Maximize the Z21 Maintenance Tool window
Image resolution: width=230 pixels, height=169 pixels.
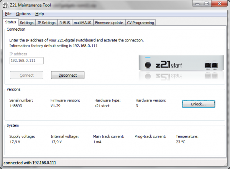point(207,4)
